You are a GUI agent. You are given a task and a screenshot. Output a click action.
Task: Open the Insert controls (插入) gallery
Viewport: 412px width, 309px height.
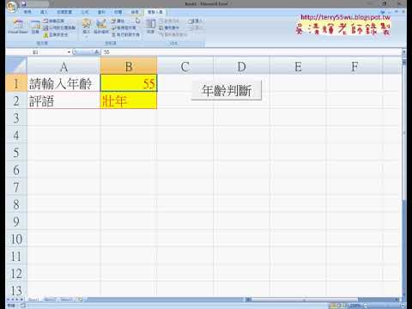point(87,27)
